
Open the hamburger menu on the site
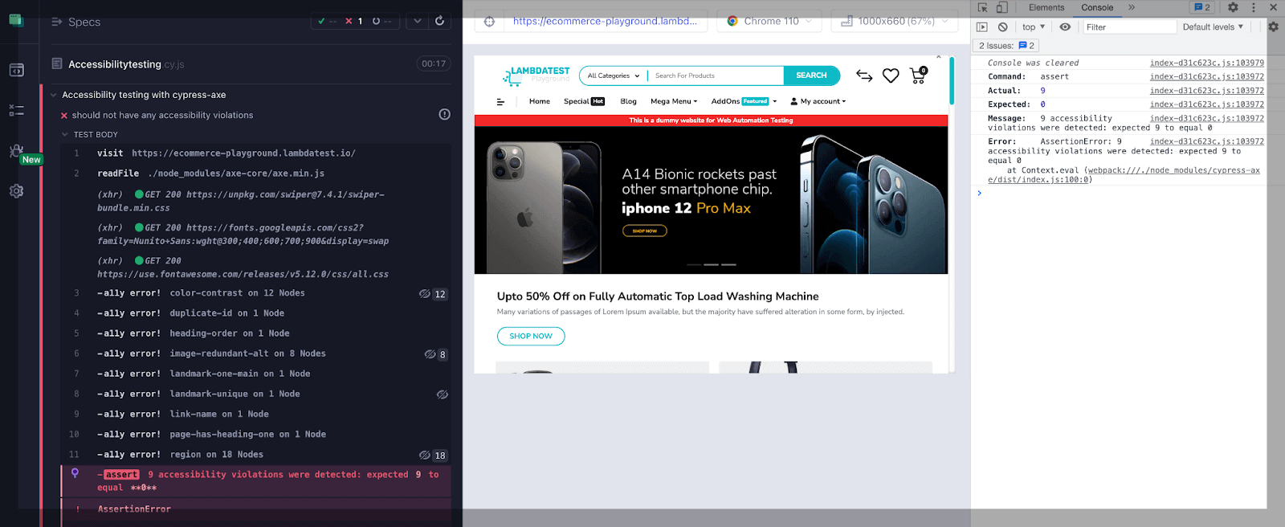point(500,102)
